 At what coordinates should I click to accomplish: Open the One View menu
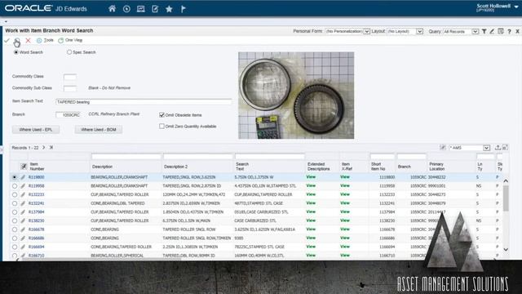click(x=70, y=40)
